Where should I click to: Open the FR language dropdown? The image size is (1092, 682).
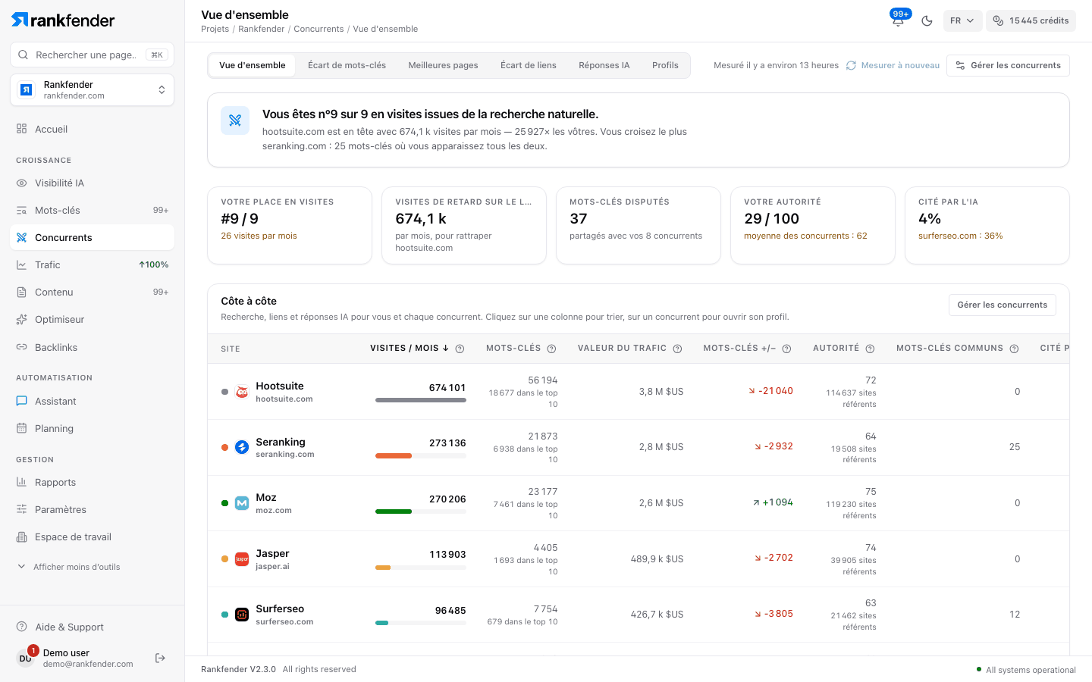click(x=962, y=20)
